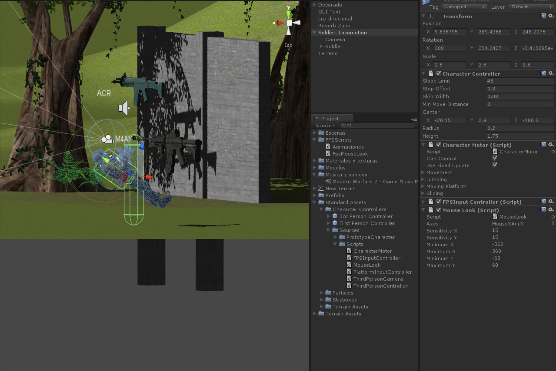Open the Character Controller help book icon
Image resolution: width=556 pixels, height=371 pixels.
(543, 73)
